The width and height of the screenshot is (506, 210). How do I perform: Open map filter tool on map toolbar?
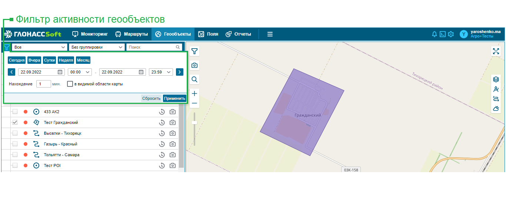tap(194, 51)
